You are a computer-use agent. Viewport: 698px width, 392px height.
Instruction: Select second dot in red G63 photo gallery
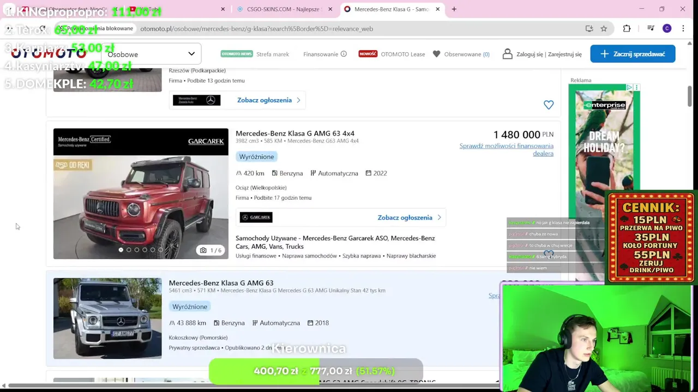click(129, 250)
